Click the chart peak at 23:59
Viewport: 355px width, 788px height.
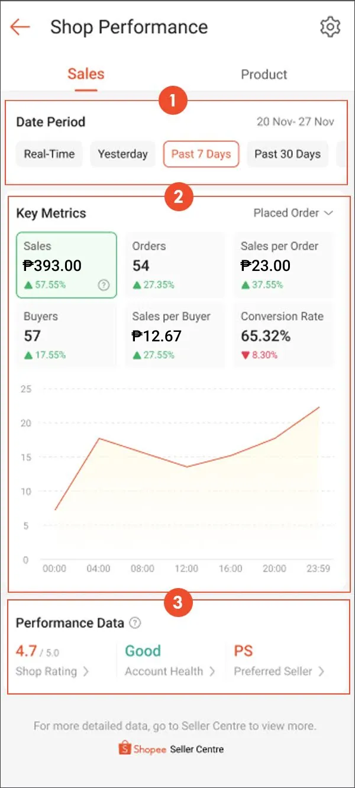pyautogui.click(x=319, y=408)
